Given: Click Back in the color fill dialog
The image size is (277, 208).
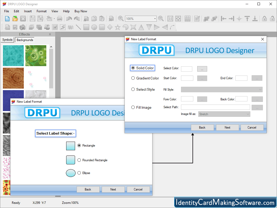Looking at the screenshot, I should point(202,127).
